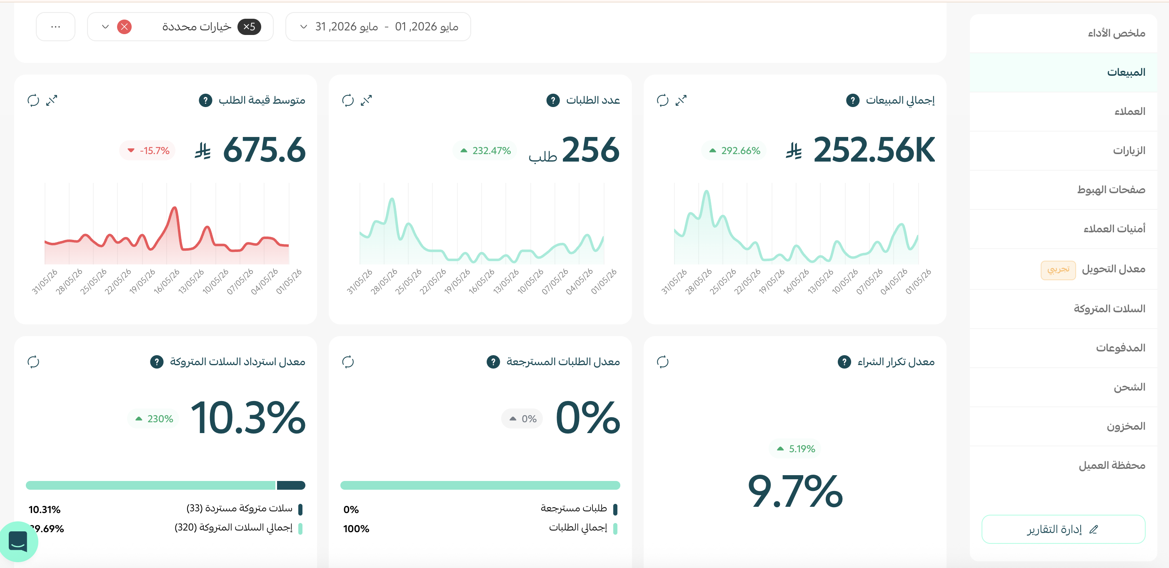View محفظة العميل report
The height and width of the screenshot is (568, 1169).
[x=1063, y=465]
